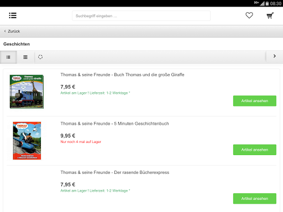Open title 5 Minuten Geschichtenbuch
Viewport: 283px width, 212px height.
coord(114,124)
